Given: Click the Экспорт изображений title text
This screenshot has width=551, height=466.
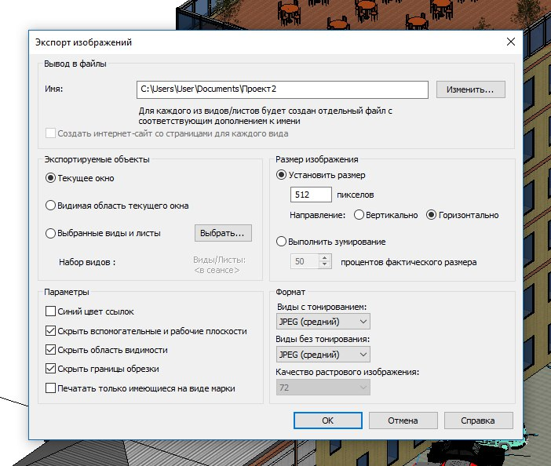Looking at the screenshot, I should click(84, 42).
